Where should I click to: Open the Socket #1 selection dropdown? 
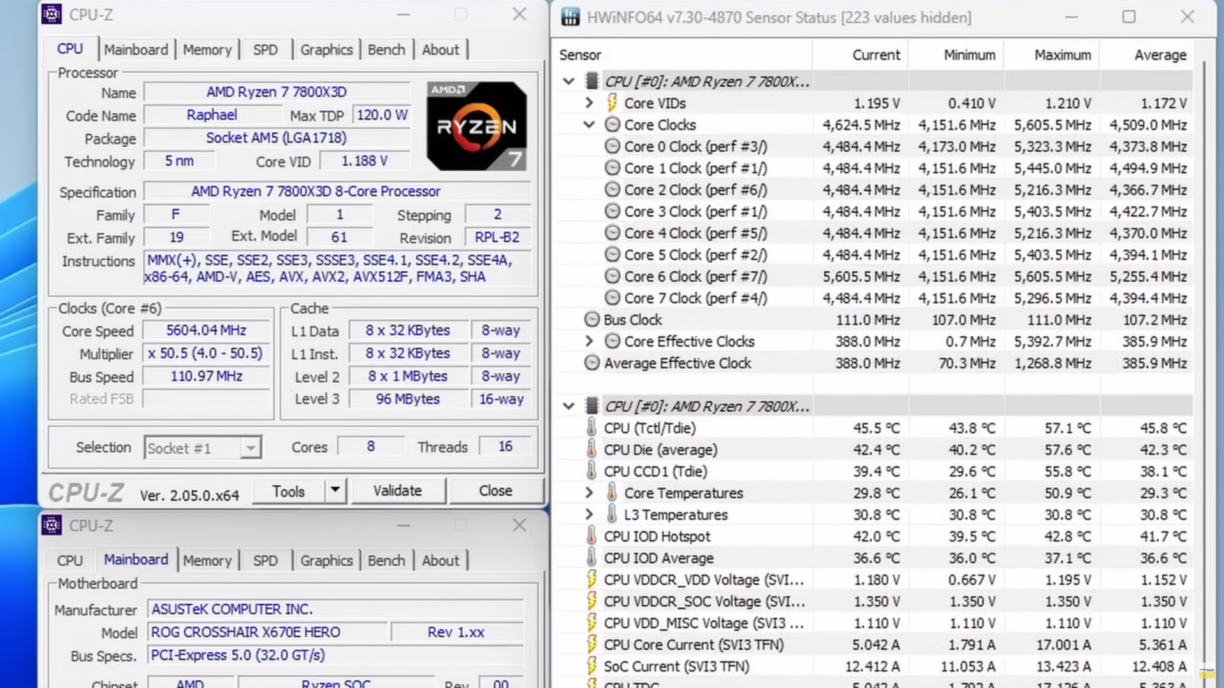pyautogui.click(x=251, y=448)
